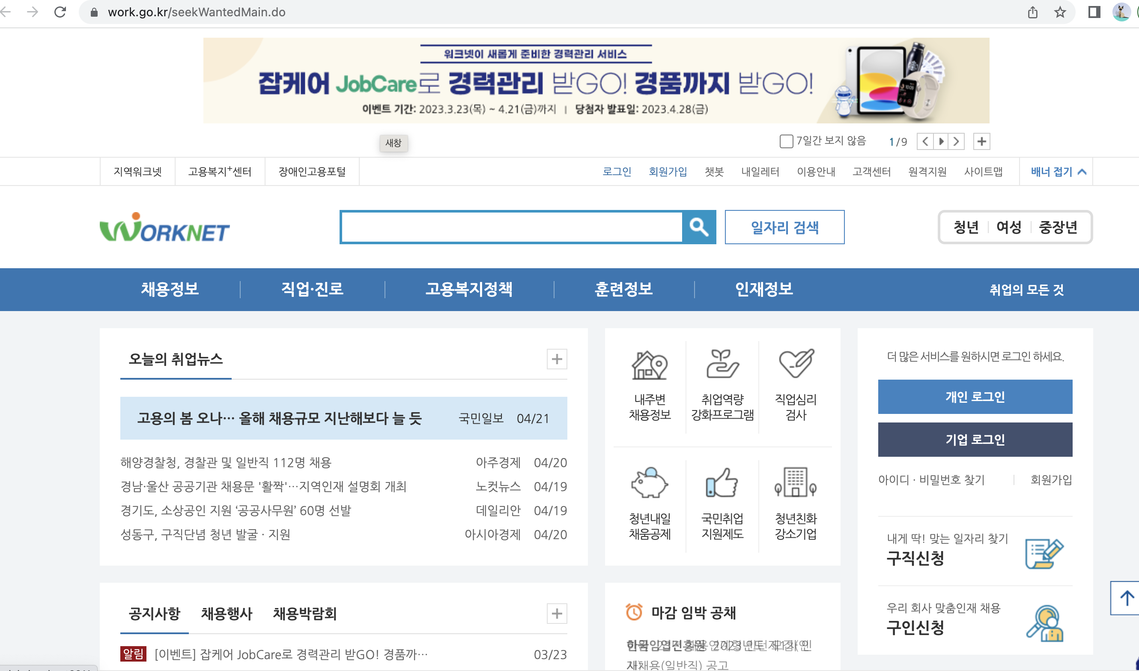Click into the main search field
Viewport: 1139px width, 671px height.
(511, 227)
